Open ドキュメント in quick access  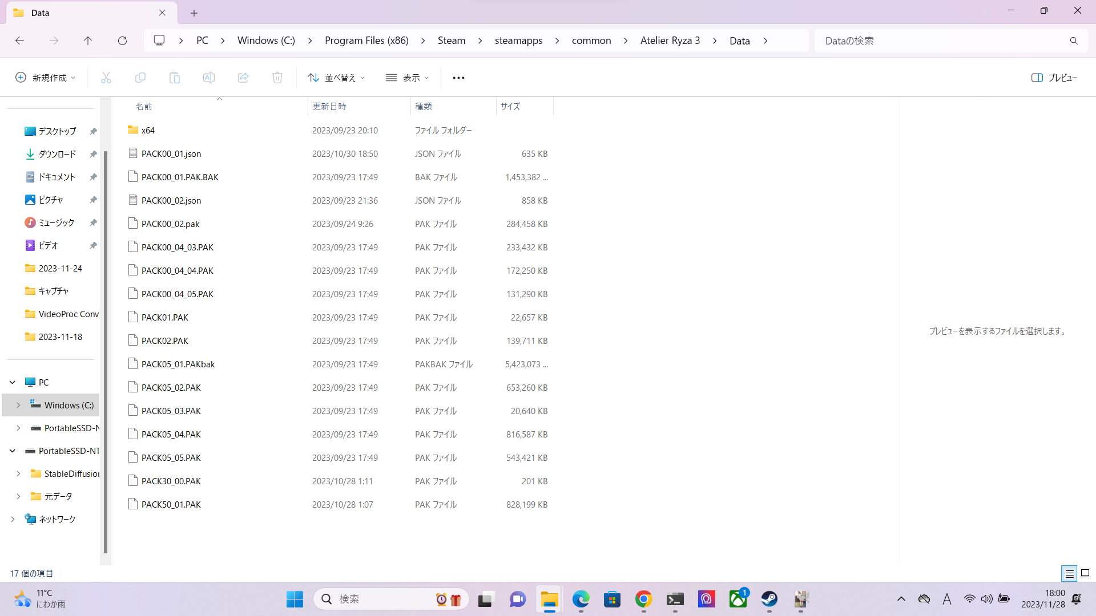pyautogui.click(x=57, y=177)
